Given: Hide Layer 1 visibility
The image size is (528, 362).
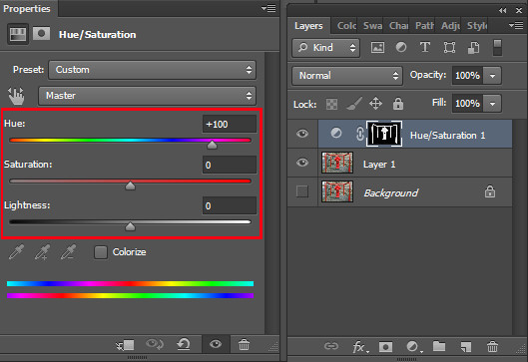Looking at the screenshot, I should [302, 163].
